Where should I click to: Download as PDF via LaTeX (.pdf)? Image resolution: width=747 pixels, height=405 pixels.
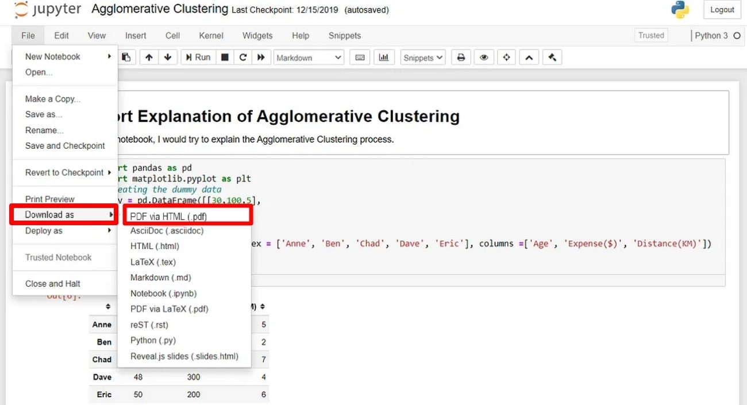coord(184,309)
